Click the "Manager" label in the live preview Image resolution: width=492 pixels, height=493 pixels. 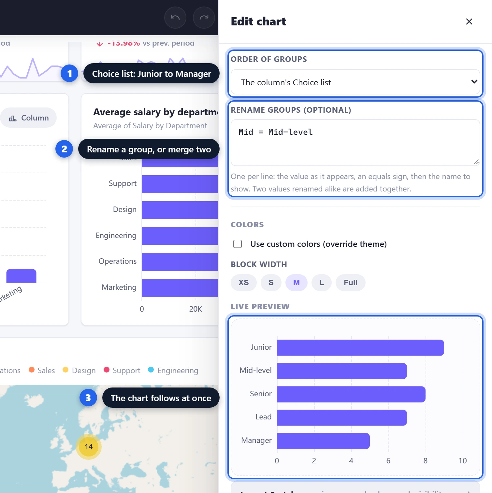256,440
